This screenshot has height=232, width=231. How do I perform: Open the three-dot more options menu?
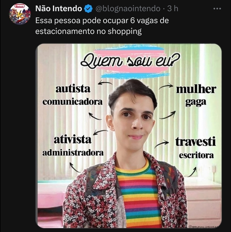point(217,9)
